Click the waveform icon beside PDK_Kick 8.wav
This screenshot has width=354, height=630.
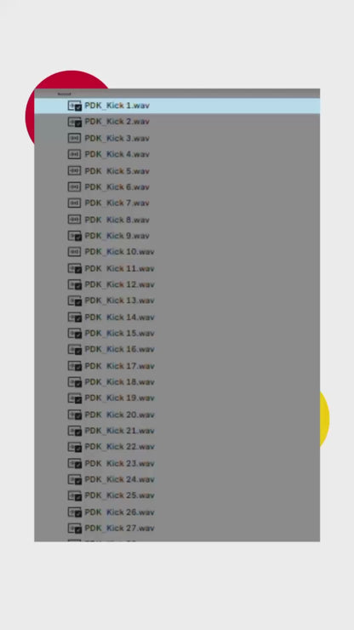pos(74,220)
